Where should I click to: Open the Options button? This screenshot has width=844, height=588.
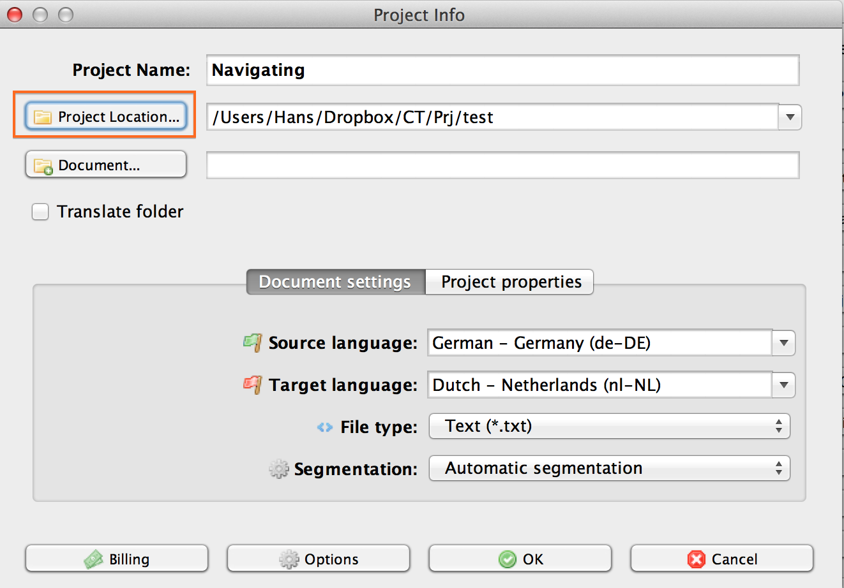click(x=319, y=559)
